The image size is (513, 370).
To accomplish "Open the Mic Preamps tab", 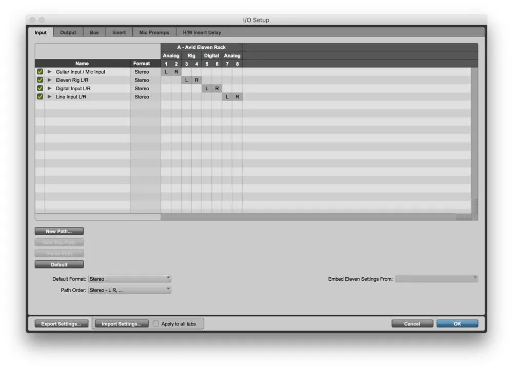I will (x=154, y=32).
